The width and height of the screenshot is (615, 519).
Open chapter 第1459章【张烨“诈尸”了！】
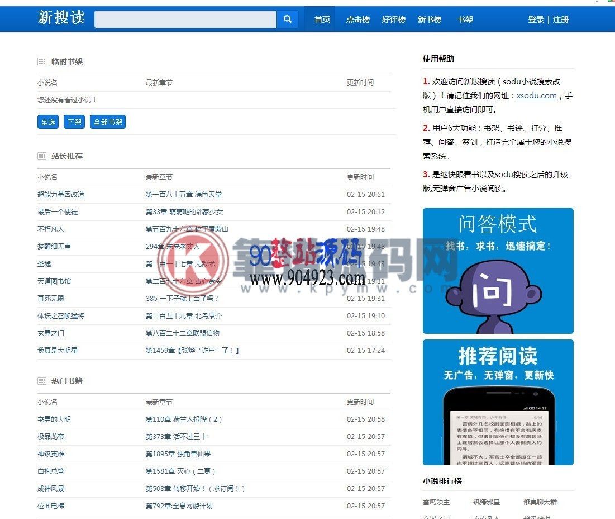pyautogui.click(x=192, y=350)
